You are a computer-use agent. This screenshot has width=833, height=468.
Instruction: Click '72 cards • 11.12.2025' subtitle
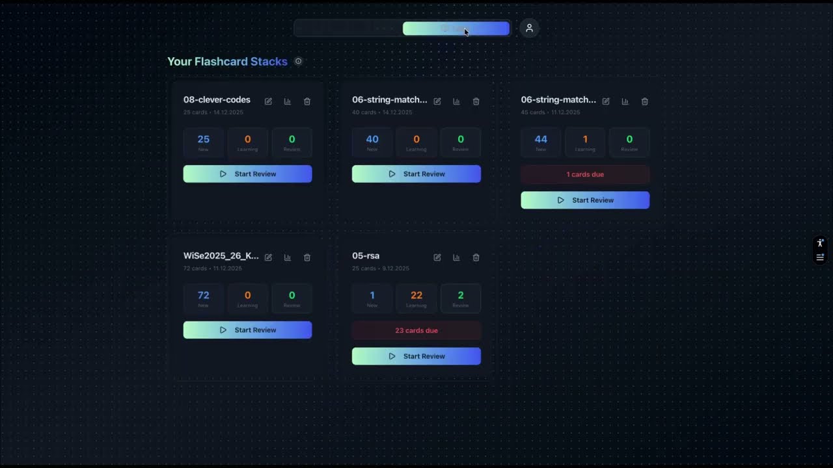pyautogui.click(x=213, y=268)
